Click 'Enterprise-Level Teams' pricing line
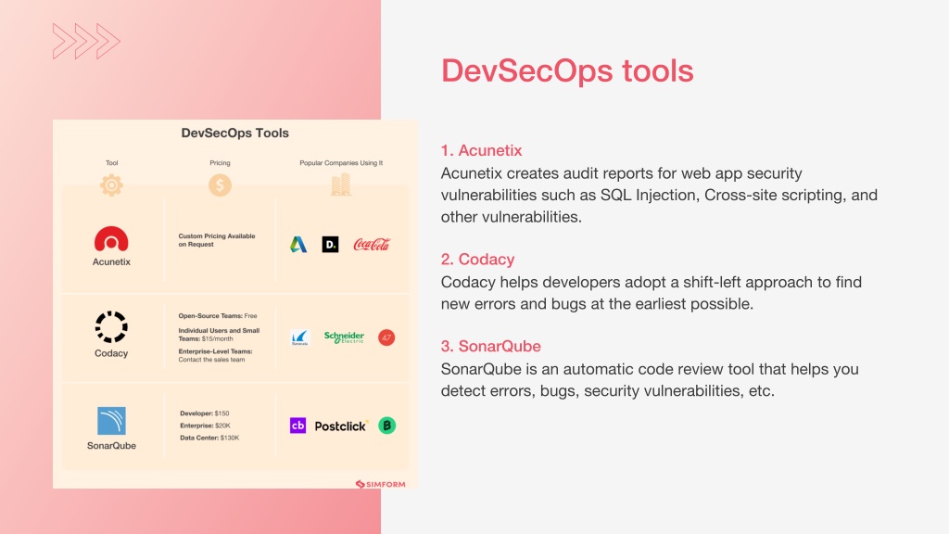This screenshot has height=534, width=949. click(x=215, y=355)
